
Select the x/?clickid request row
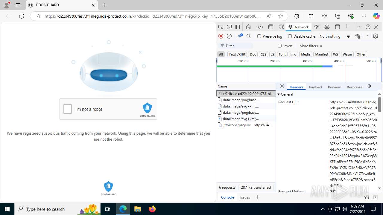246,93
